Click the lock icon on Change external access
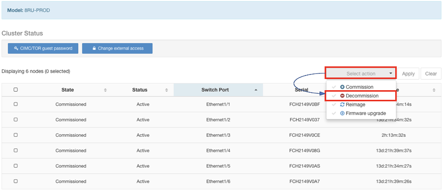This screenshot has height=192, width=445. [94, 49]
